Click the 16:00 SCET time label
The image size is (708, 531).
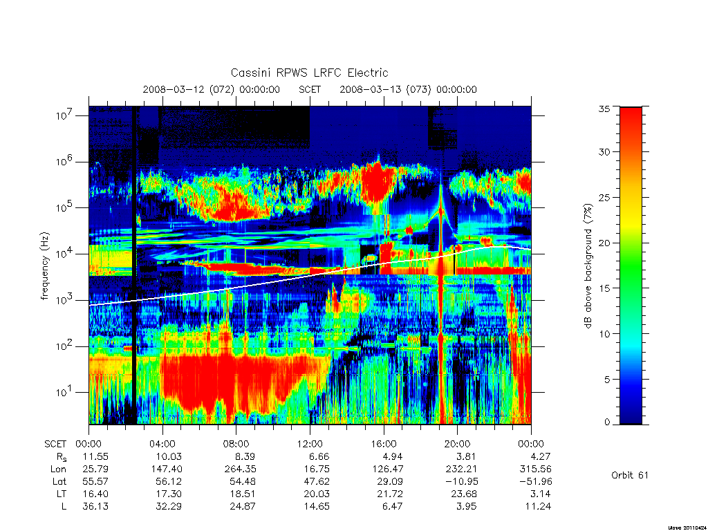coord(384,444)
